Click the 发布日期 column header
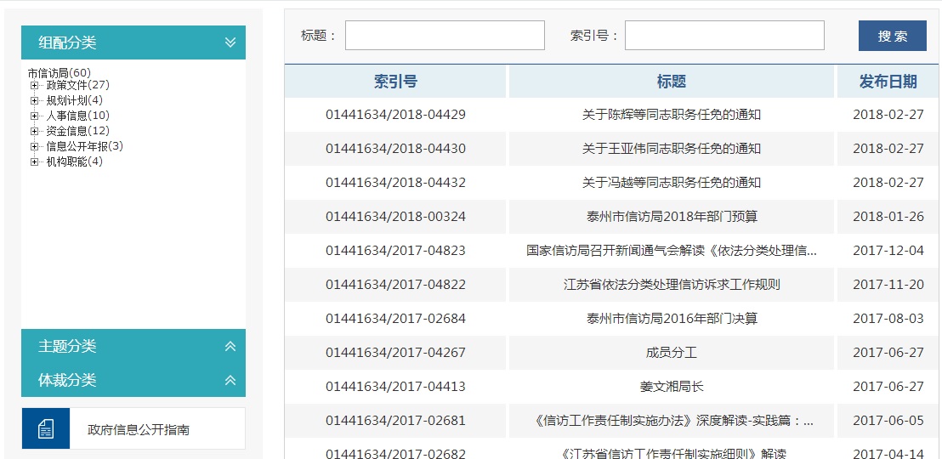Screen dimensions: 942x459 (x=888, y=82)
